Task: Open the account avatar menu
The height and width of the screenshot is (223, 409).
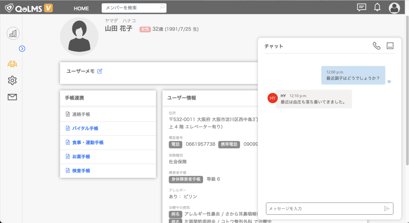Action: [394, 8]
